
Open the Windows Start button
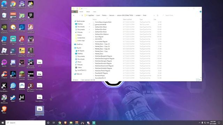[x=2, y=123]
